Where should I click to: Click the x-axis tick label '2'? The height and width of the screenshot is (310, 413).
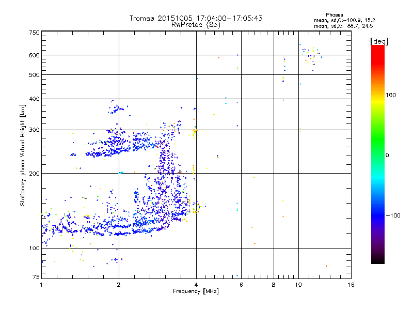pos(119,285)
